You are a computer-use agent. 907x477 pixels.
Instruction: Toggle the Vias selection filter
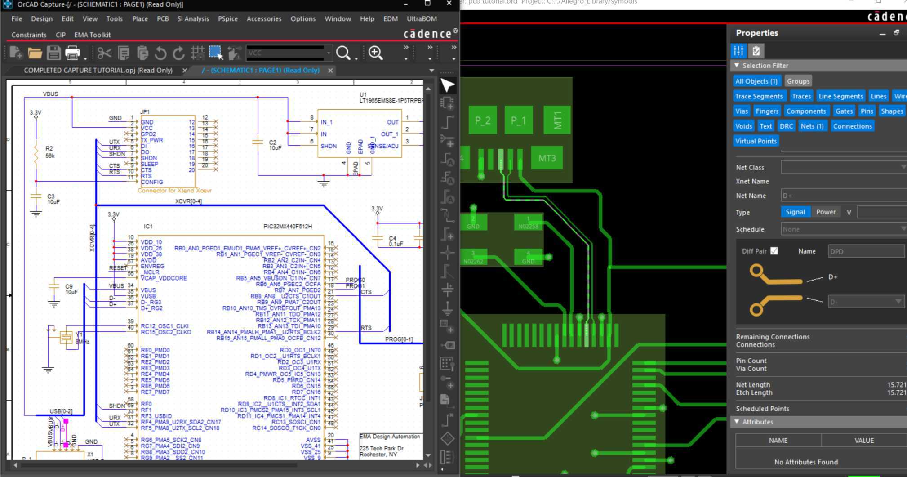(x=742, y=111)
